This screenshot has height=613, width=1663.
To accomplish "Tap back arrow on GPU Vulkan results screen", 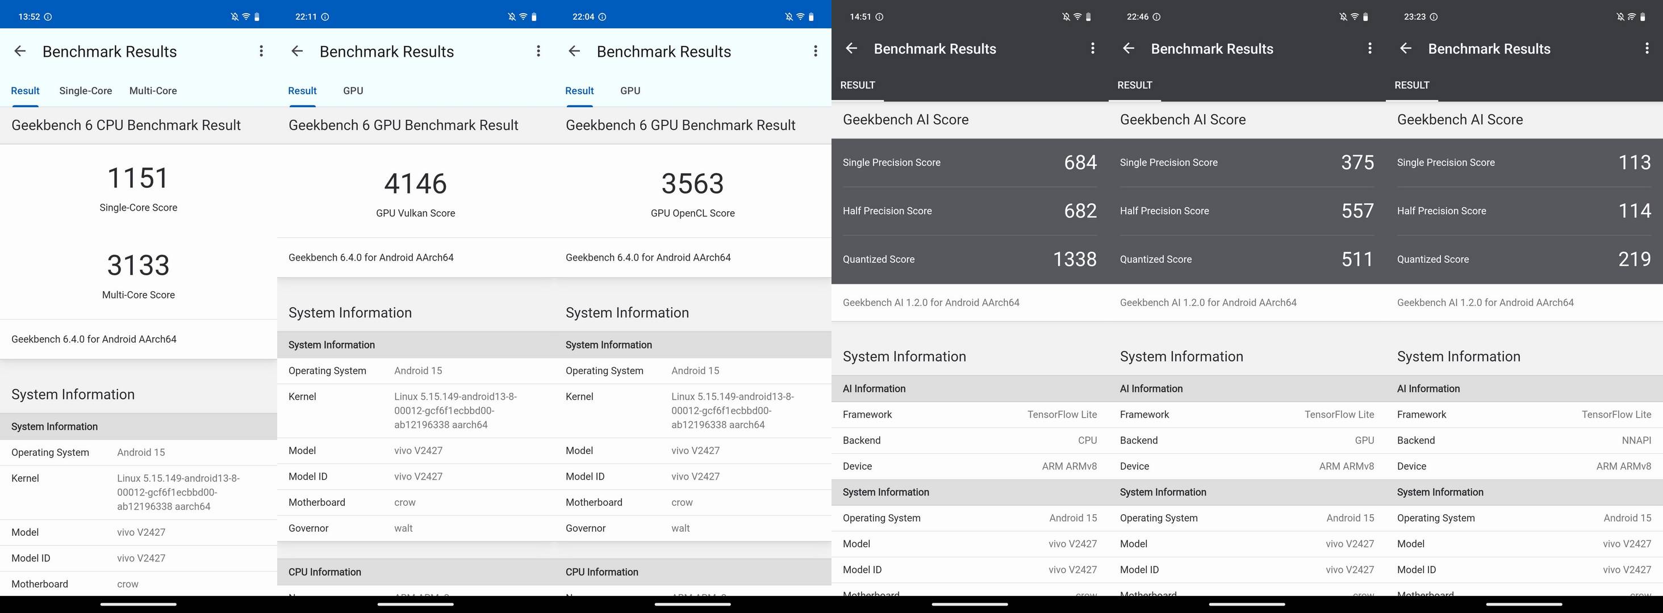I will click(x=297, y=51).
